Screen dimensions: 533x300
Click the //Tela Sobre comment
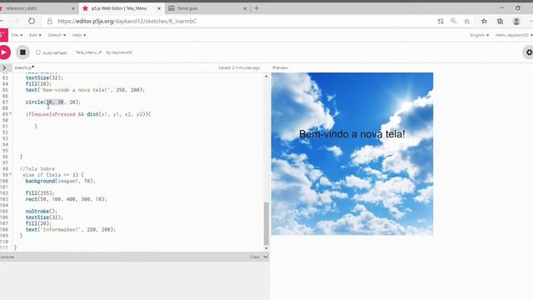point(37,168)
